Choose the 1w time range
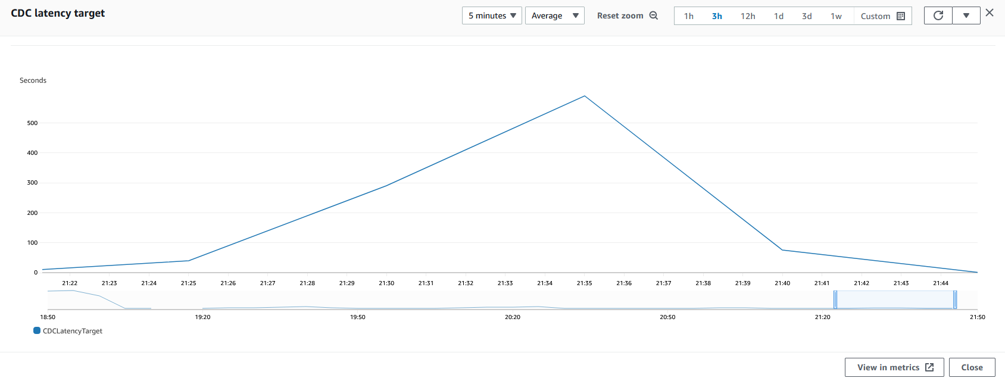Image resolution: width=1005 pixels, height=381 pixels. [837, 16]
